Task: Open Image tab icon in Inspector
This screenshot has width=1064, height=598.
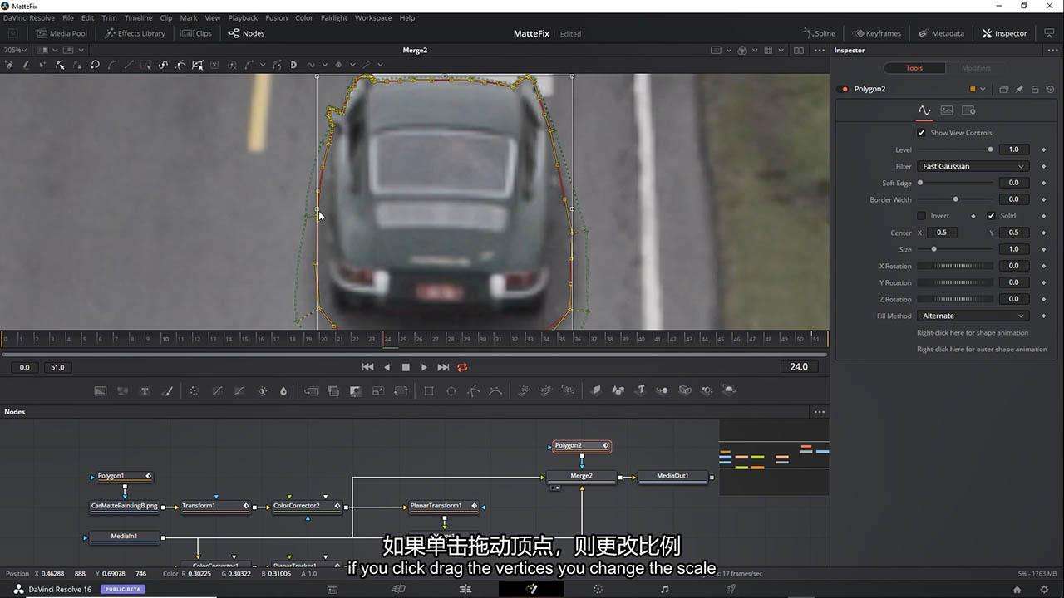Action: (x=946, y=110)
